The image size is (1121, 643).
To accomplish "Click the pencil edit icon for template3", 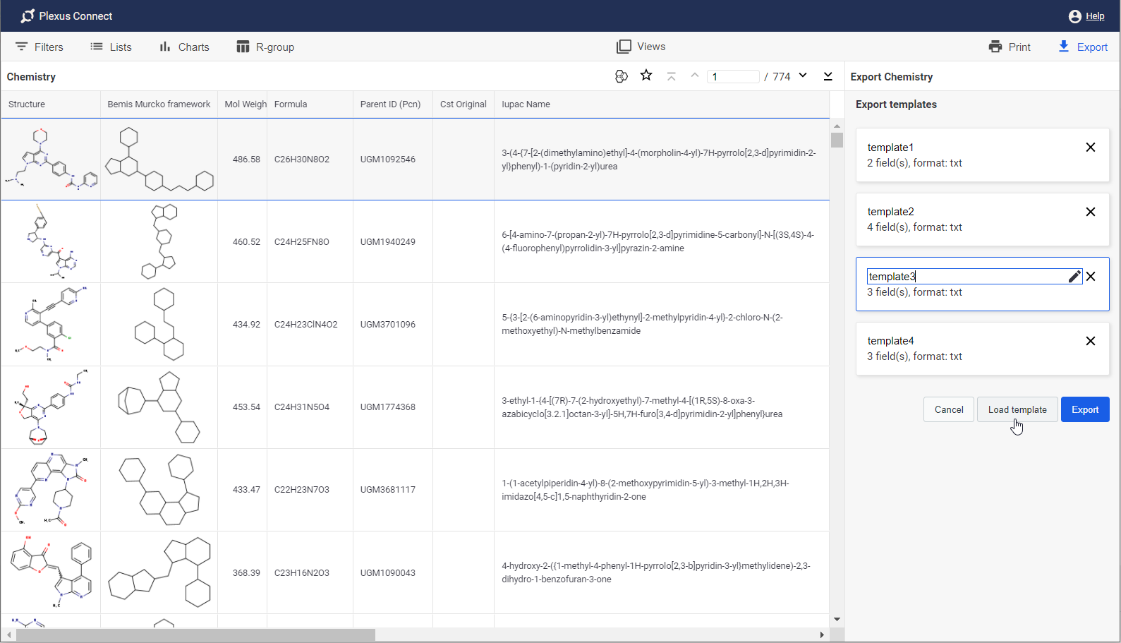I will pyautogui.click(x=1074, y=277).
